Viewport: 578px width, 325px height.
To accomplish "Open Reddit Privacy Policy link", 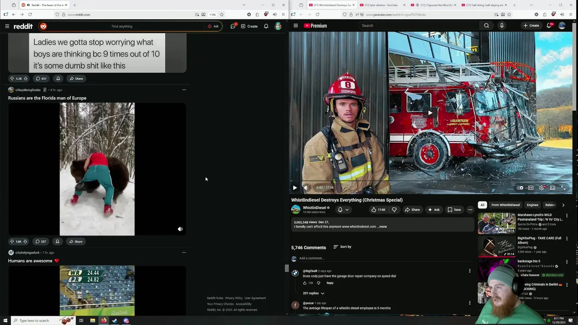I will point(234,298).
